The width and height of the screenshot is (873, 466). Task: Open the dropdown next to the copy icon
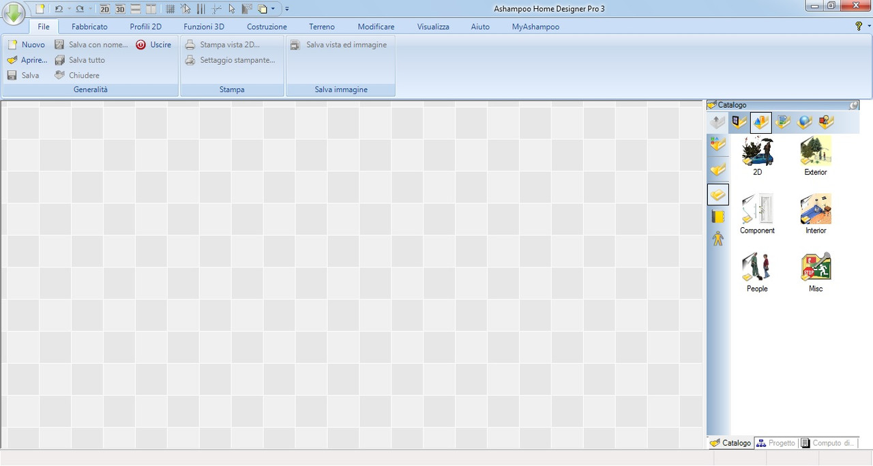[273, 9]
